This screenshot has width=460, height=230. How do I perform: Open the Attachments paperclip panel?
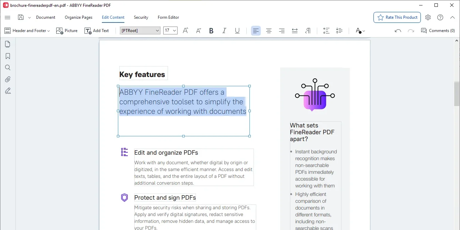7,79
